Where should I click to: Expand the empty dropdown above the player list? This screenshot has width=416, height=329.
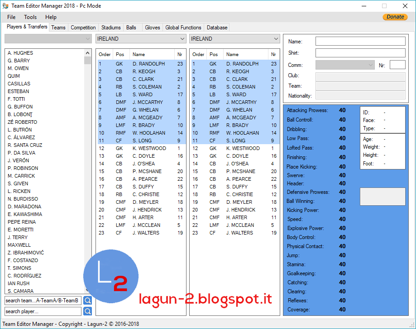[48, 39]
